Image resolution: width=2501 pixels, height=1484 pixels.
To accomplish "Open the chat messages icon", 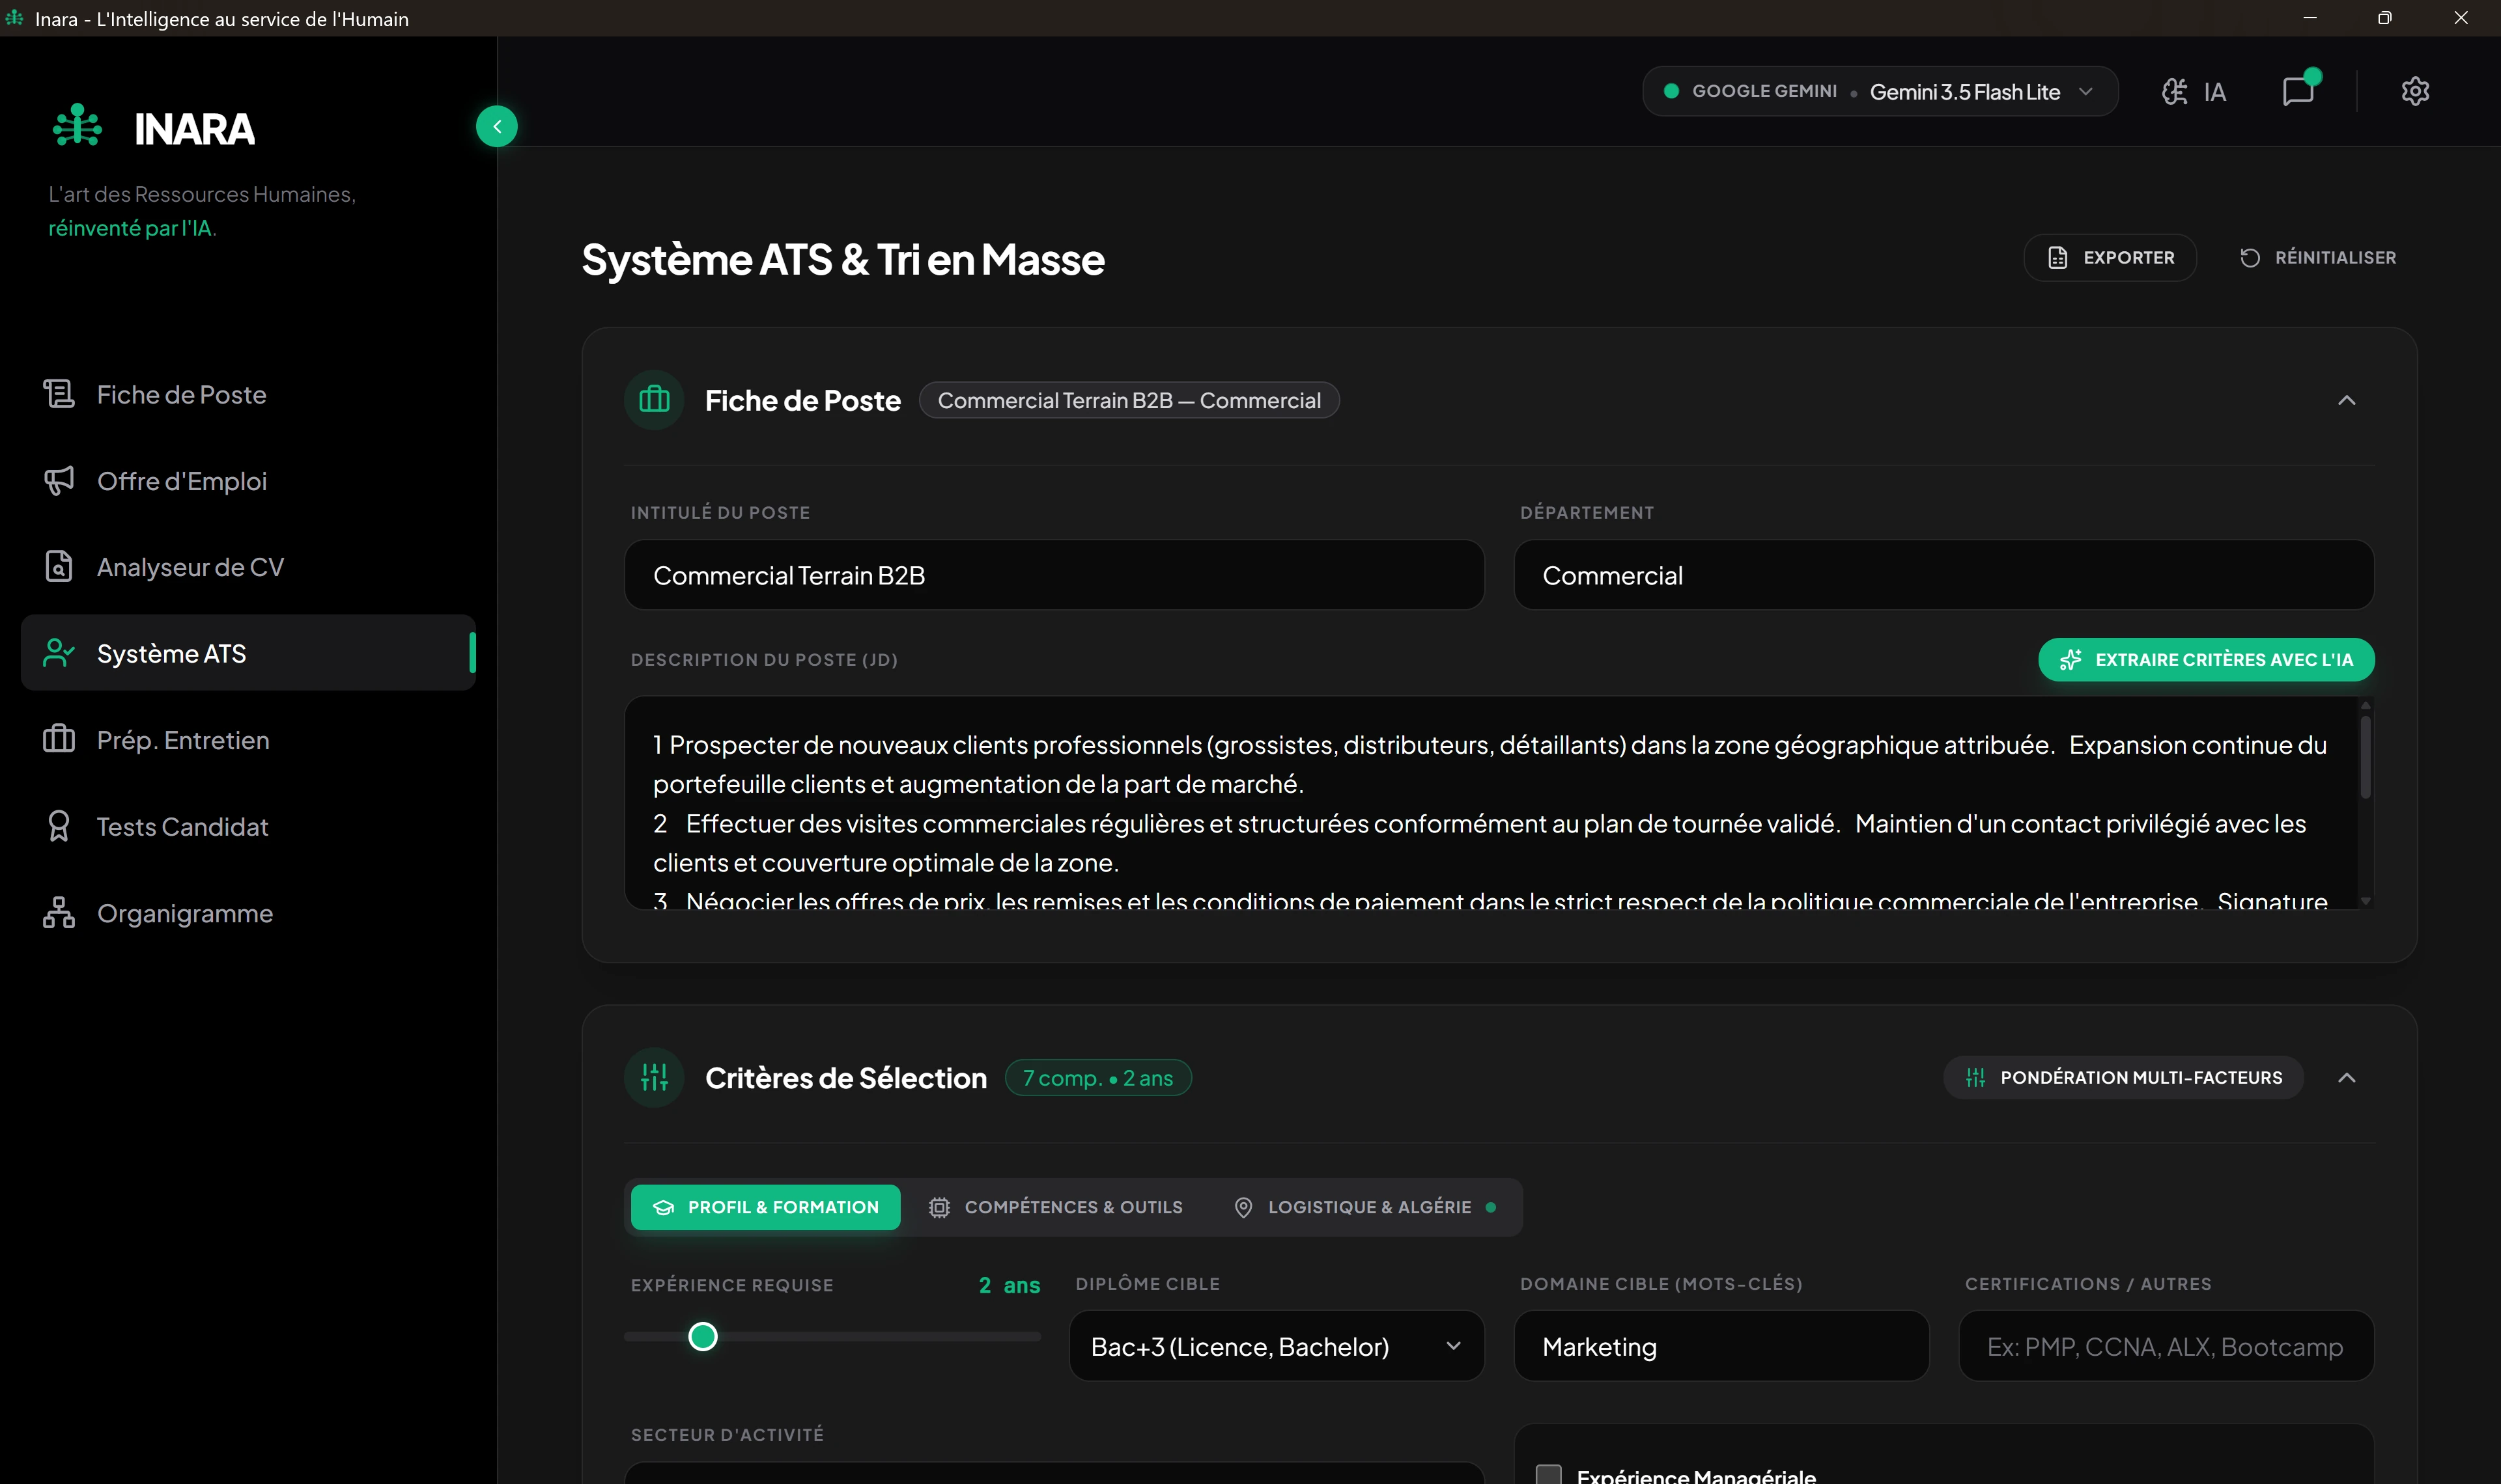I will point(2299,91).
